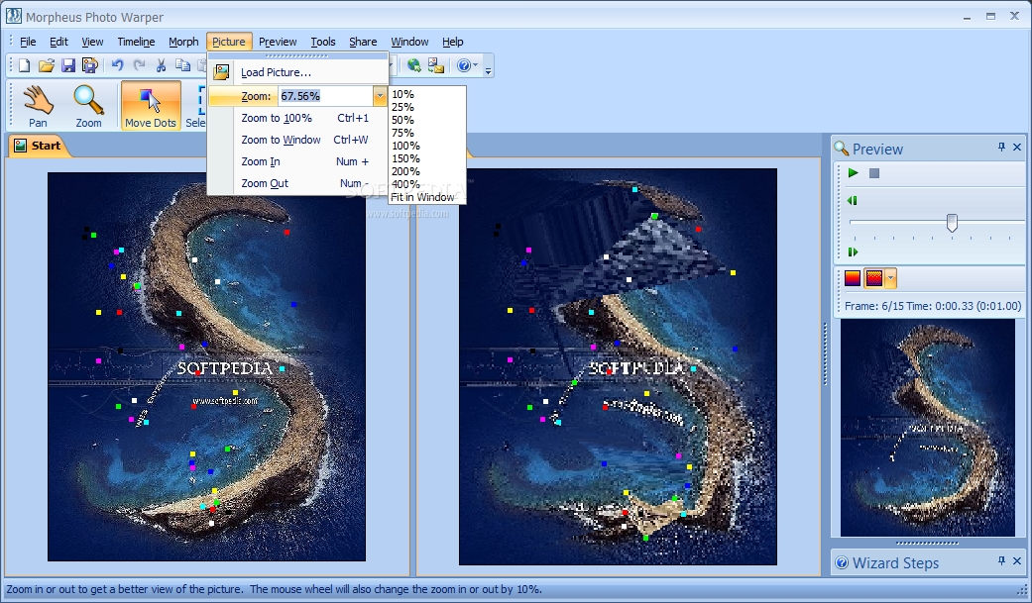Choose 25% zoom from the list
This screenshot has height=603, width=1032.
click(x=402, y=107)
